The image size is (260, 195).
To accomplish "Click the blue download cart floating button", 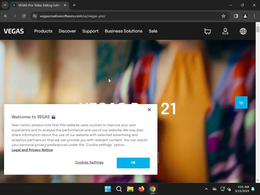I will tap(241, 103).
